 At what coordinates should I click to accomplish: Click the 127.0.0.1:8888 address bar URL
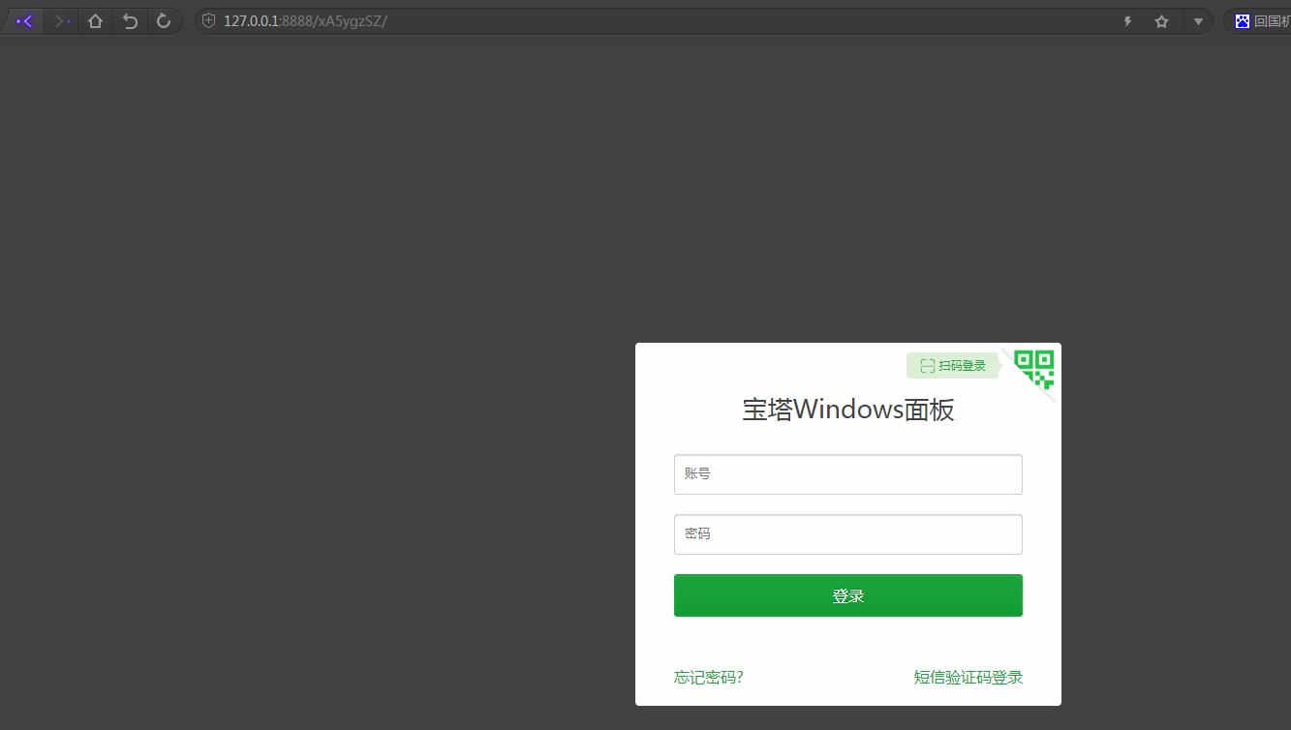point(305,20)
